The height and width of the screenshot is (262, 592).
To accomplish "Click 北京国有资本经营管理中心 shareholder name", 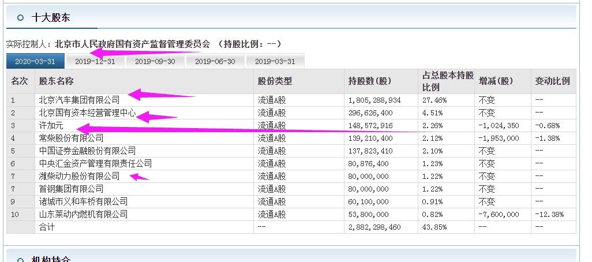I will pyautogui.click(x=87, y=113).
